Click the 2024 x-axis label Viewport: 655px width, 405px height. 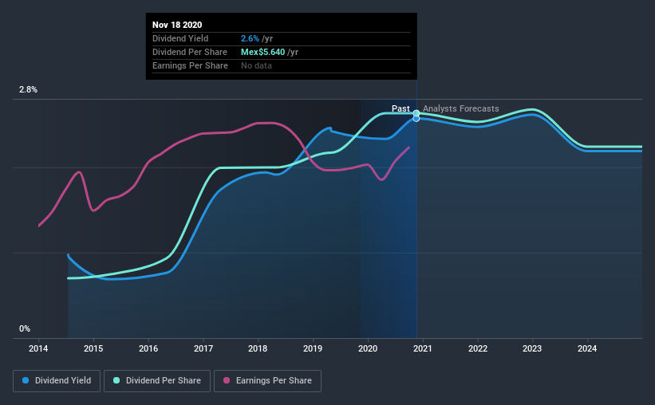[x=587, y=348]
